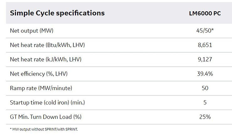232x135 pixels.
Task: Select the ramp rate value 50
Action: (x=205, y=88)
